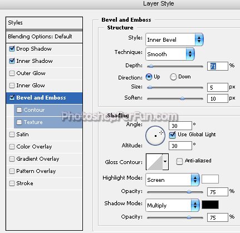Toggle the Use Global Light checkbox
This screenshot has width=240, height=233.
click(x=172, y=135)
